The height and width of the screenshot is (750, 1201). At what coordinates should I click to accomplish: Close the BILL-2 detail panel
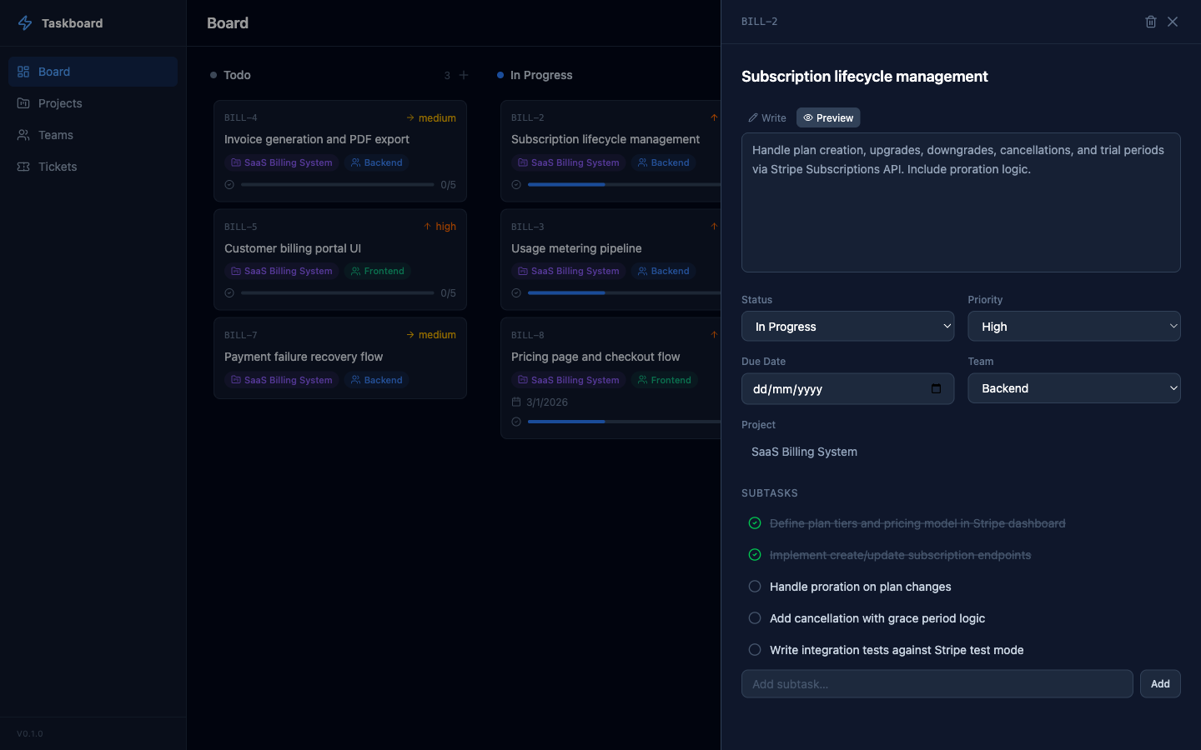coord(1173,22)
